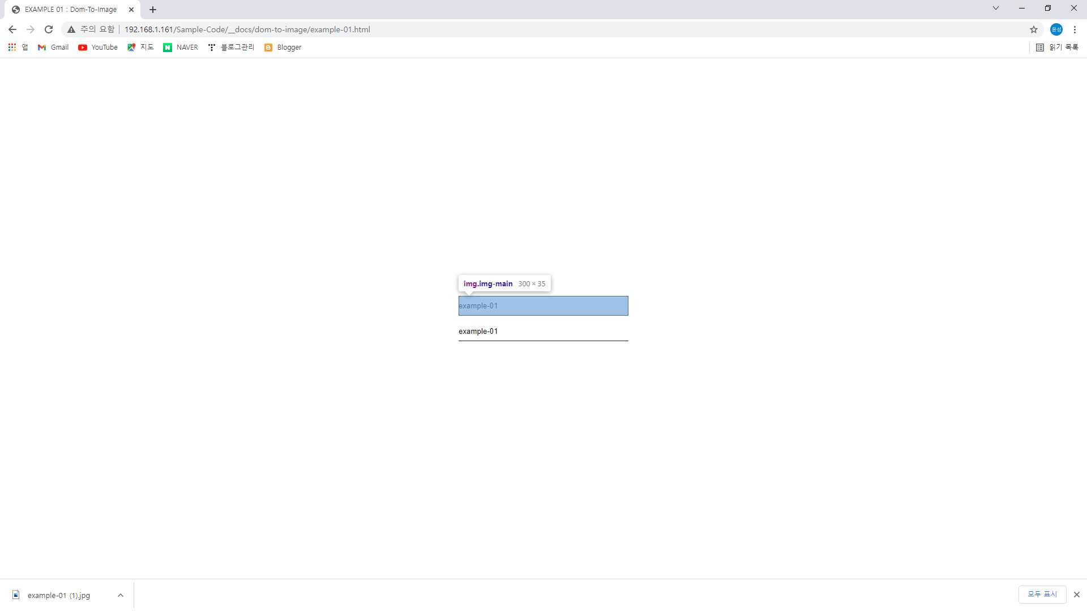1087x611 pixels.
Task: Open the NAVER bookmark
Action: click(181, 48)
